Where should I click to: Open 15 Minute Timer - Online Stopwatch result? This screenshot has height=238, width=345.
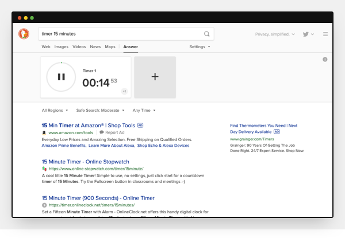click(x=85, y=162)
